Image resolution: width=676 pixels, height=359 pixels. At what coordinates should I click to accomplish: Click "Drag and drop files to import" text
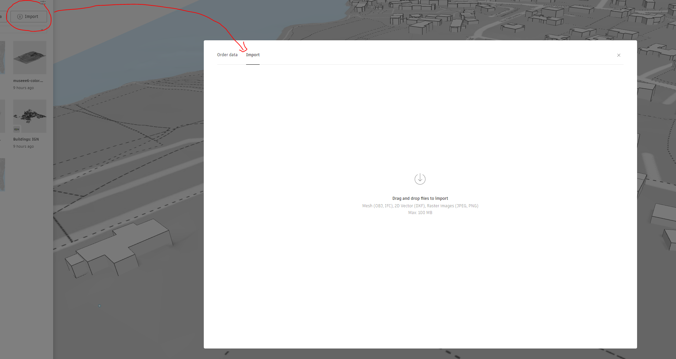[420, 198]
